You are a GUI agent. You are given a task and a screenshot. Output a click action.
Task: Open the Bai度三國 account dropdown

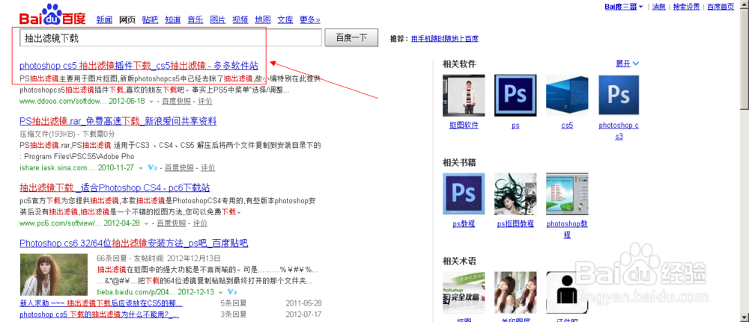[624, 7]
